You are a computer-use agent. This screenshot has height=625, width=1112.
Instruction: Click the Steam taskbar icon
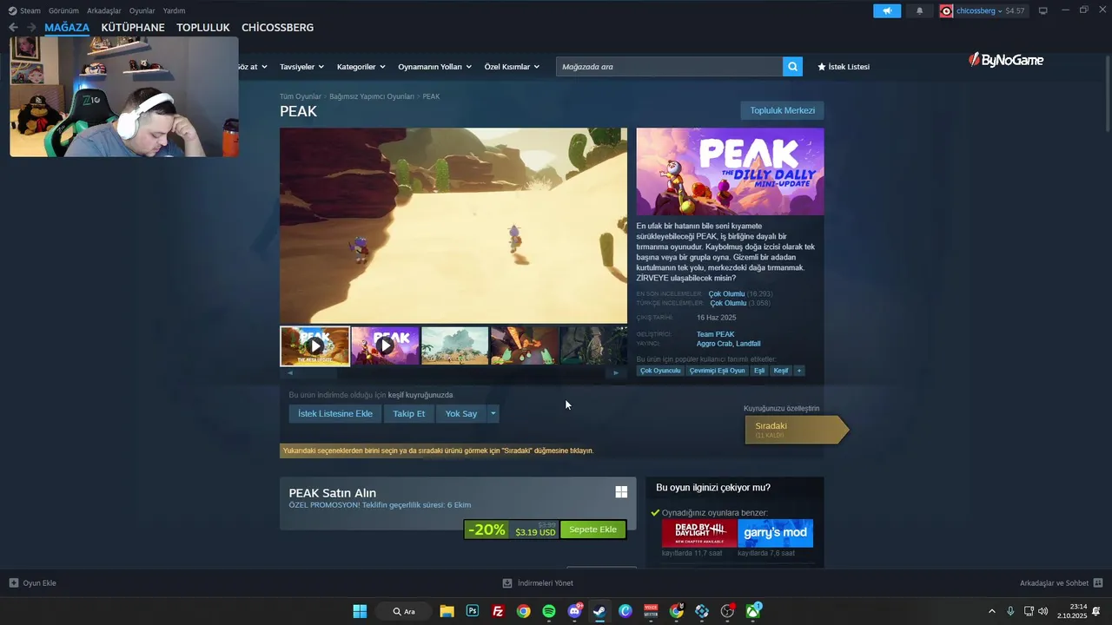(x=599, y=611)
